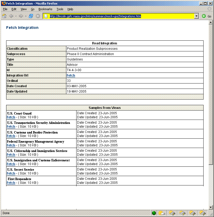The image size is (214, 217).
Task: Open the Tools menu
Action: pos(60,9)
